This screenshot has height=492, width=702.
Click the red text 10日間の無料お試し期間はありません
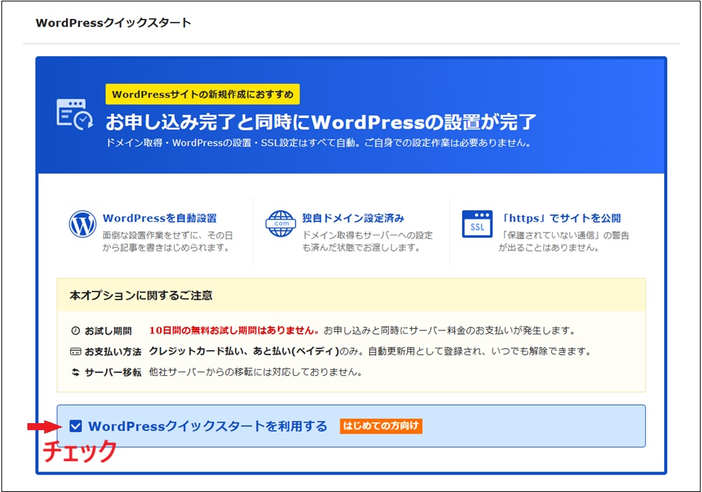coord(234,330)
